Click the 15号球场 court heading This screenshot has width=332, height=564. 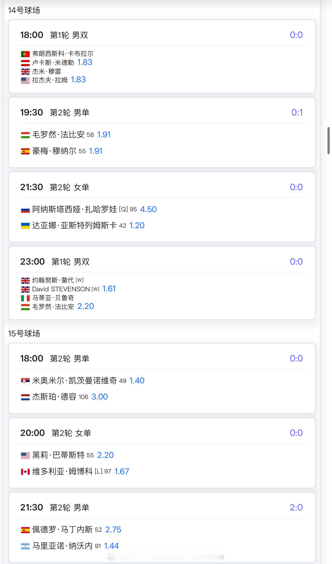[x=24, y=334]
